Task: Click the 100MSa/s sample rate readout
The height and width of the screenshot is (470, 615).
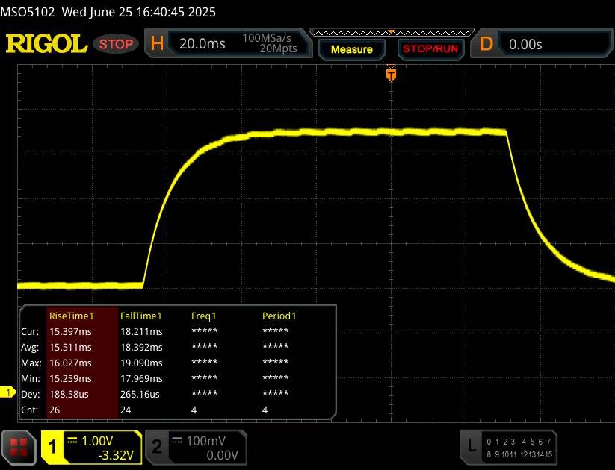Action: 267,38
